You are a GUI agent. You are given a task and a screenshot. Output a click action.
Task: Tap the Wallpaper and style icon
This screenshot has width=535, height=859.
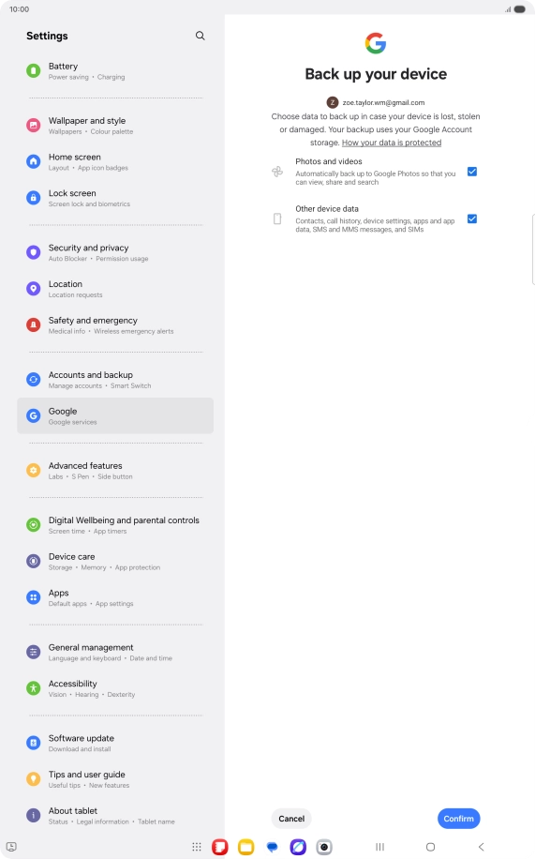click(x=34, y=126)
